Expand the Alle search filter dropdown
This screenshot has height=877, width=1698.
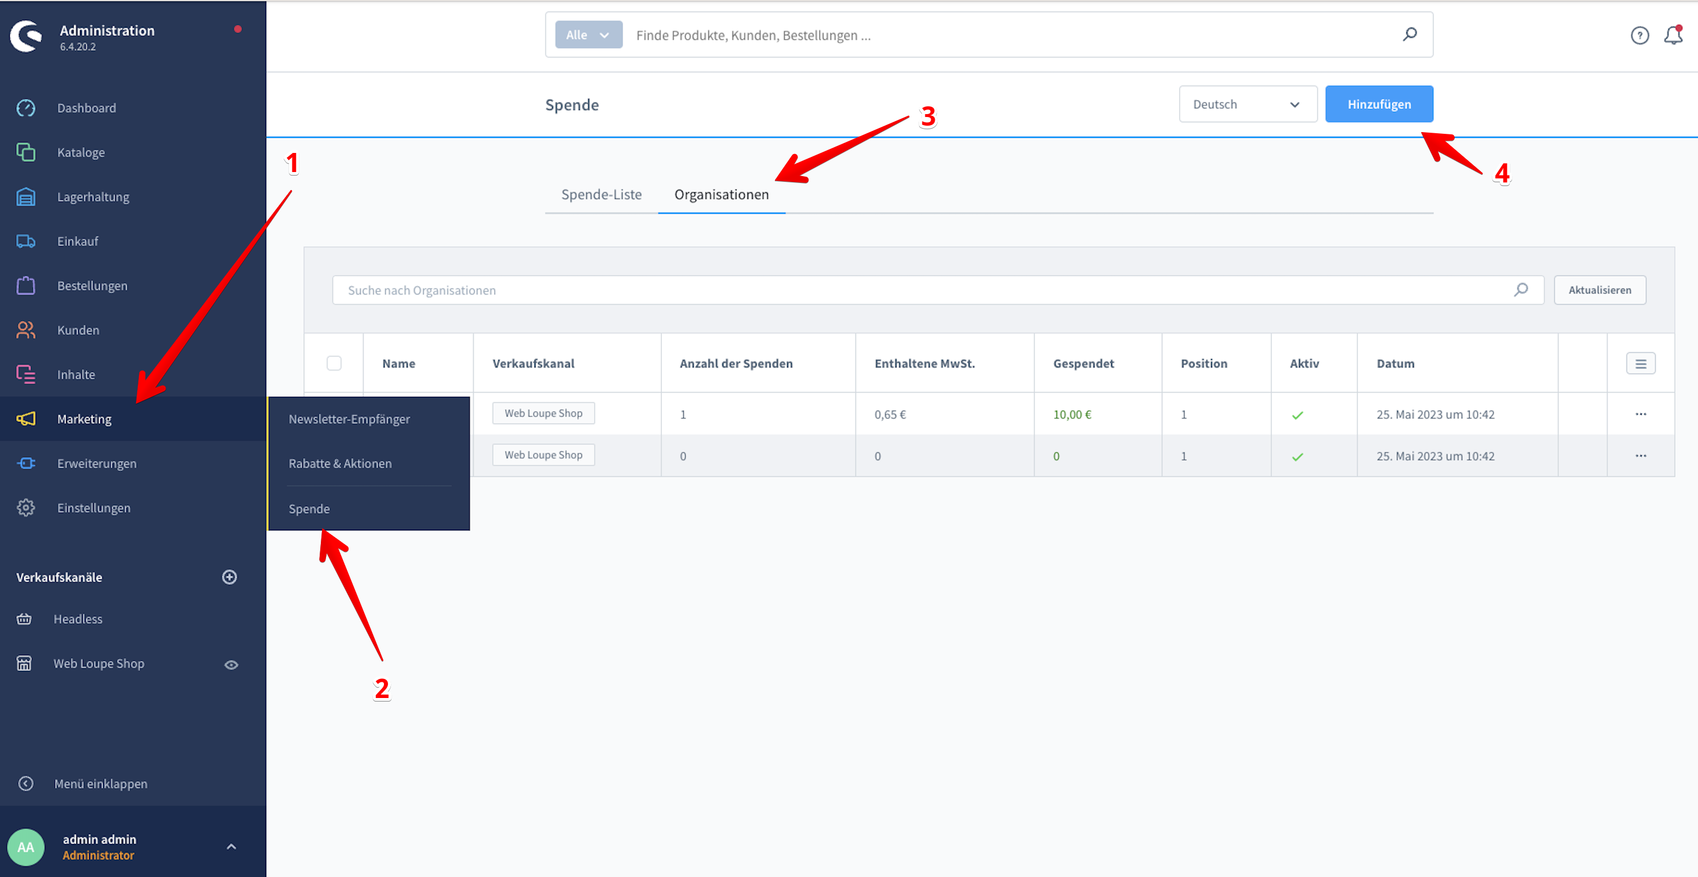[588, 35]
